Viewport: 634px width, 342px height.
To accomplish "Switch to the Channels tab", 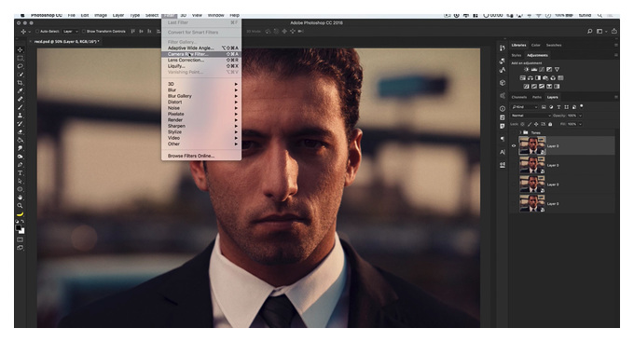I will pos(518,97).
